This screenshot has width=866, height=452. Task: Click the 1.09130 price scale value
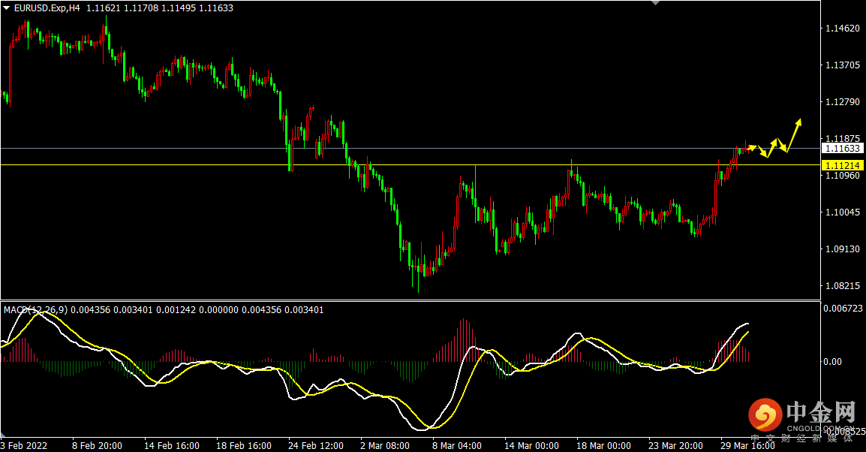(x=842, y=249)
